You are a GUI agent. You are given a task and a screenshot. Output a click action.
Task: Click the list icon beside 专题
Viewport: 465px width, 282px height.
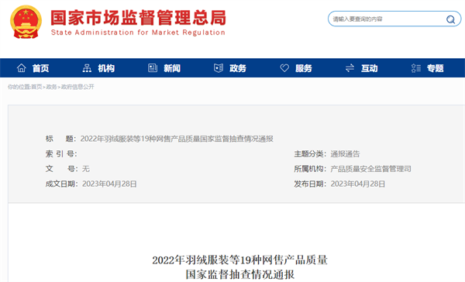(416, 68)
